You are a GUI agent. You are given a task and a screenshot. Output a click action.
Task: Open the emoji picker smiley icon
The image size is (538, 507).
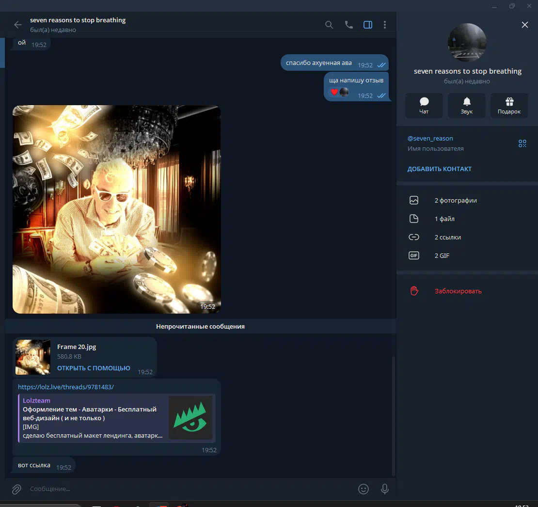pos(364,489)
